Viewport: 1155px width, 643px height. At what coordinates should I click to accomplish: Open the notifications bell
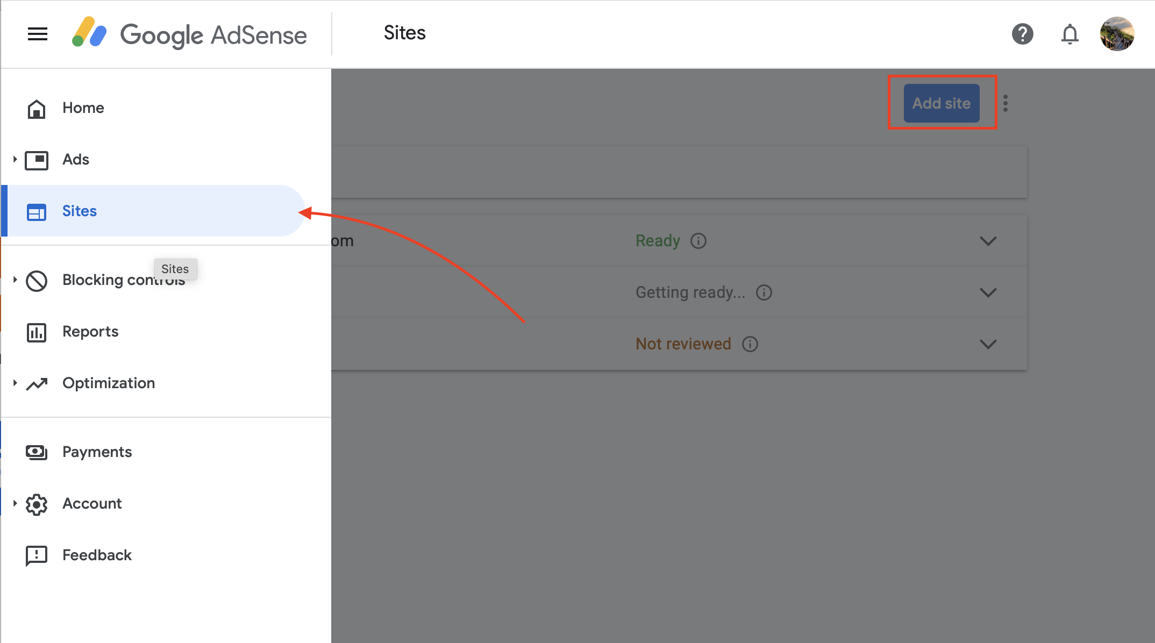point(1070,34)
